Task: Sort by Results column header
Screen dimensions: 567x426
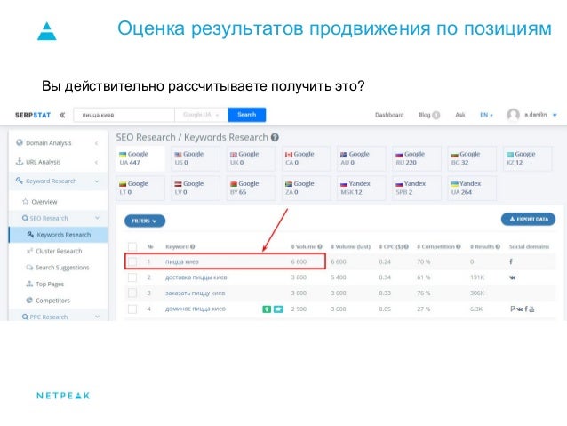Action: [x=485, y=247]
